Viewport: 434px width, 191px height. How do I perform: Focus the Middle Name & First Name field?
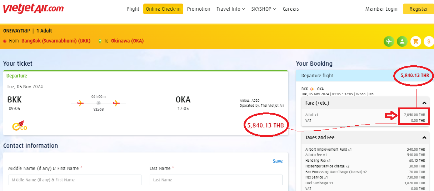click(x=75, y=180)
